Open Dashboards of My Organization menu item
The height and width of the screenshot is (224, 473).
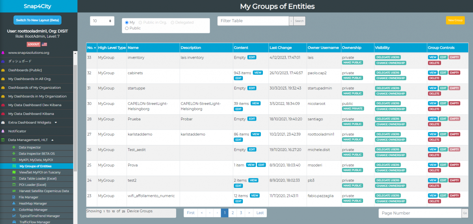[x=34, y=88]
